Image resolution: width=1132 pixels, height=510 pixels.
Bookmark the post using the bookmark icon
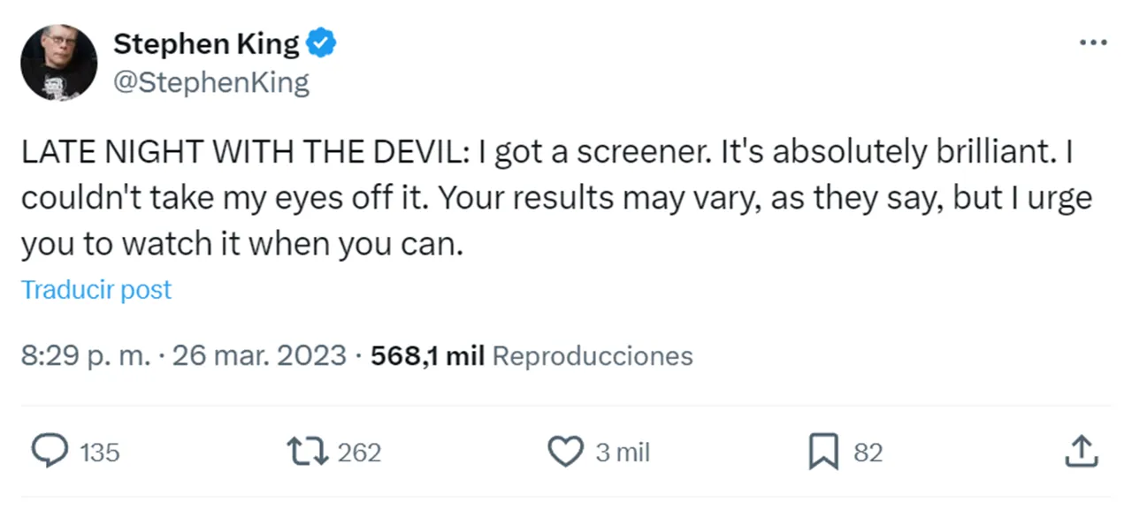822,453
